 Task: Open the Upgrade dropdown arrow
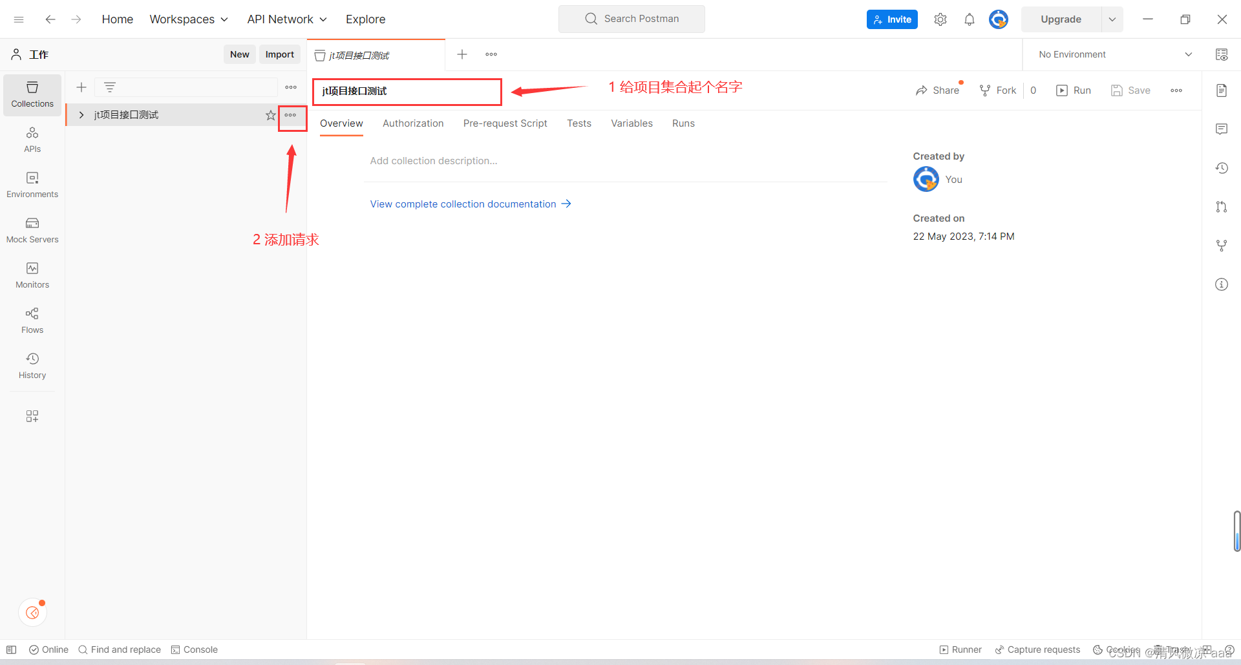point(1112,19)
